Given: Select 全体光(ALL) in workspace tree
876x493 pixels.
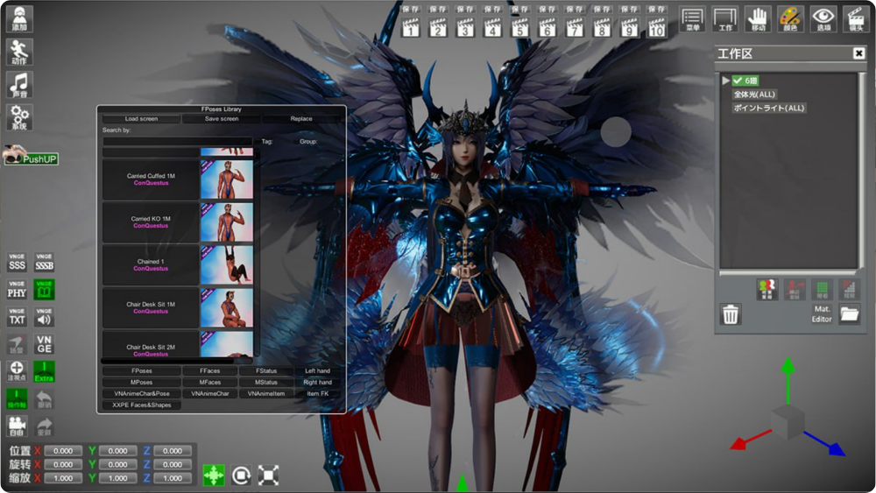Looking at the screenshot, I should [754, 95].
